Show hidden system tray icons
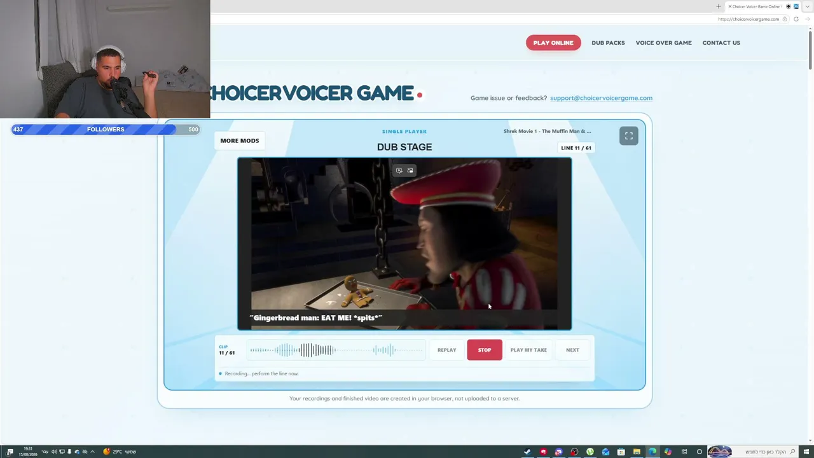 [92, 452]
